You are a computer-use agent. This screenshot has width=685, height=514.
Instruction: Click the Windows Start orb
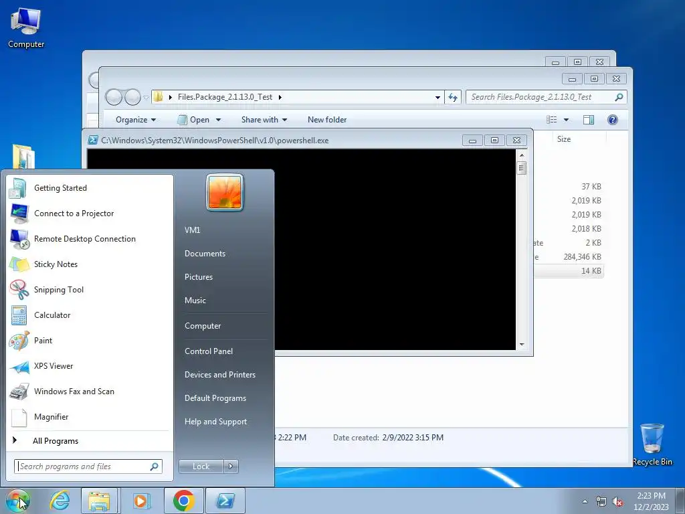pyautogui.click(x=17, y=501)
